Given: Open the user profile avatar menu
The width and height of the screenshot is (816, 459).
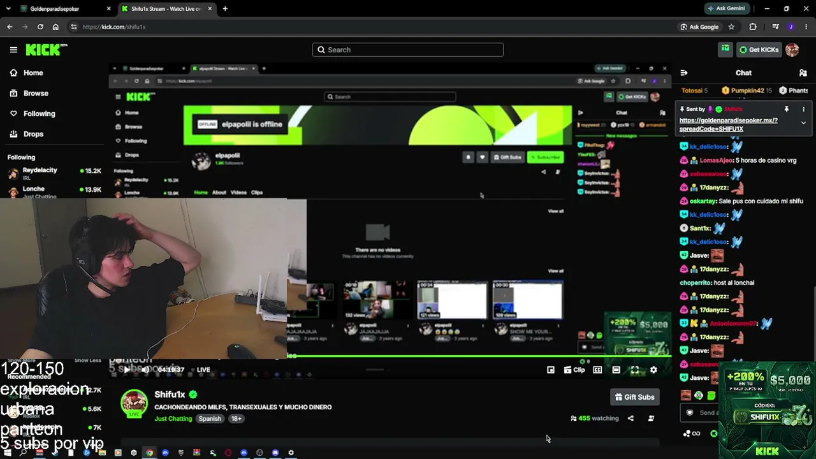Looking at the screenshot, I should click(x=792, y=50).
